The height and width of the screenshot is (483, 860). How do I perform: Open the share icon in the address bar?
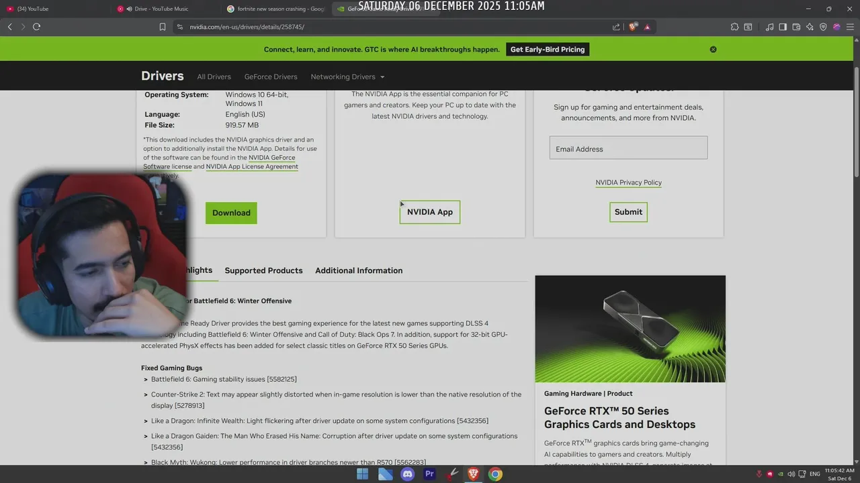click(616, 27)
